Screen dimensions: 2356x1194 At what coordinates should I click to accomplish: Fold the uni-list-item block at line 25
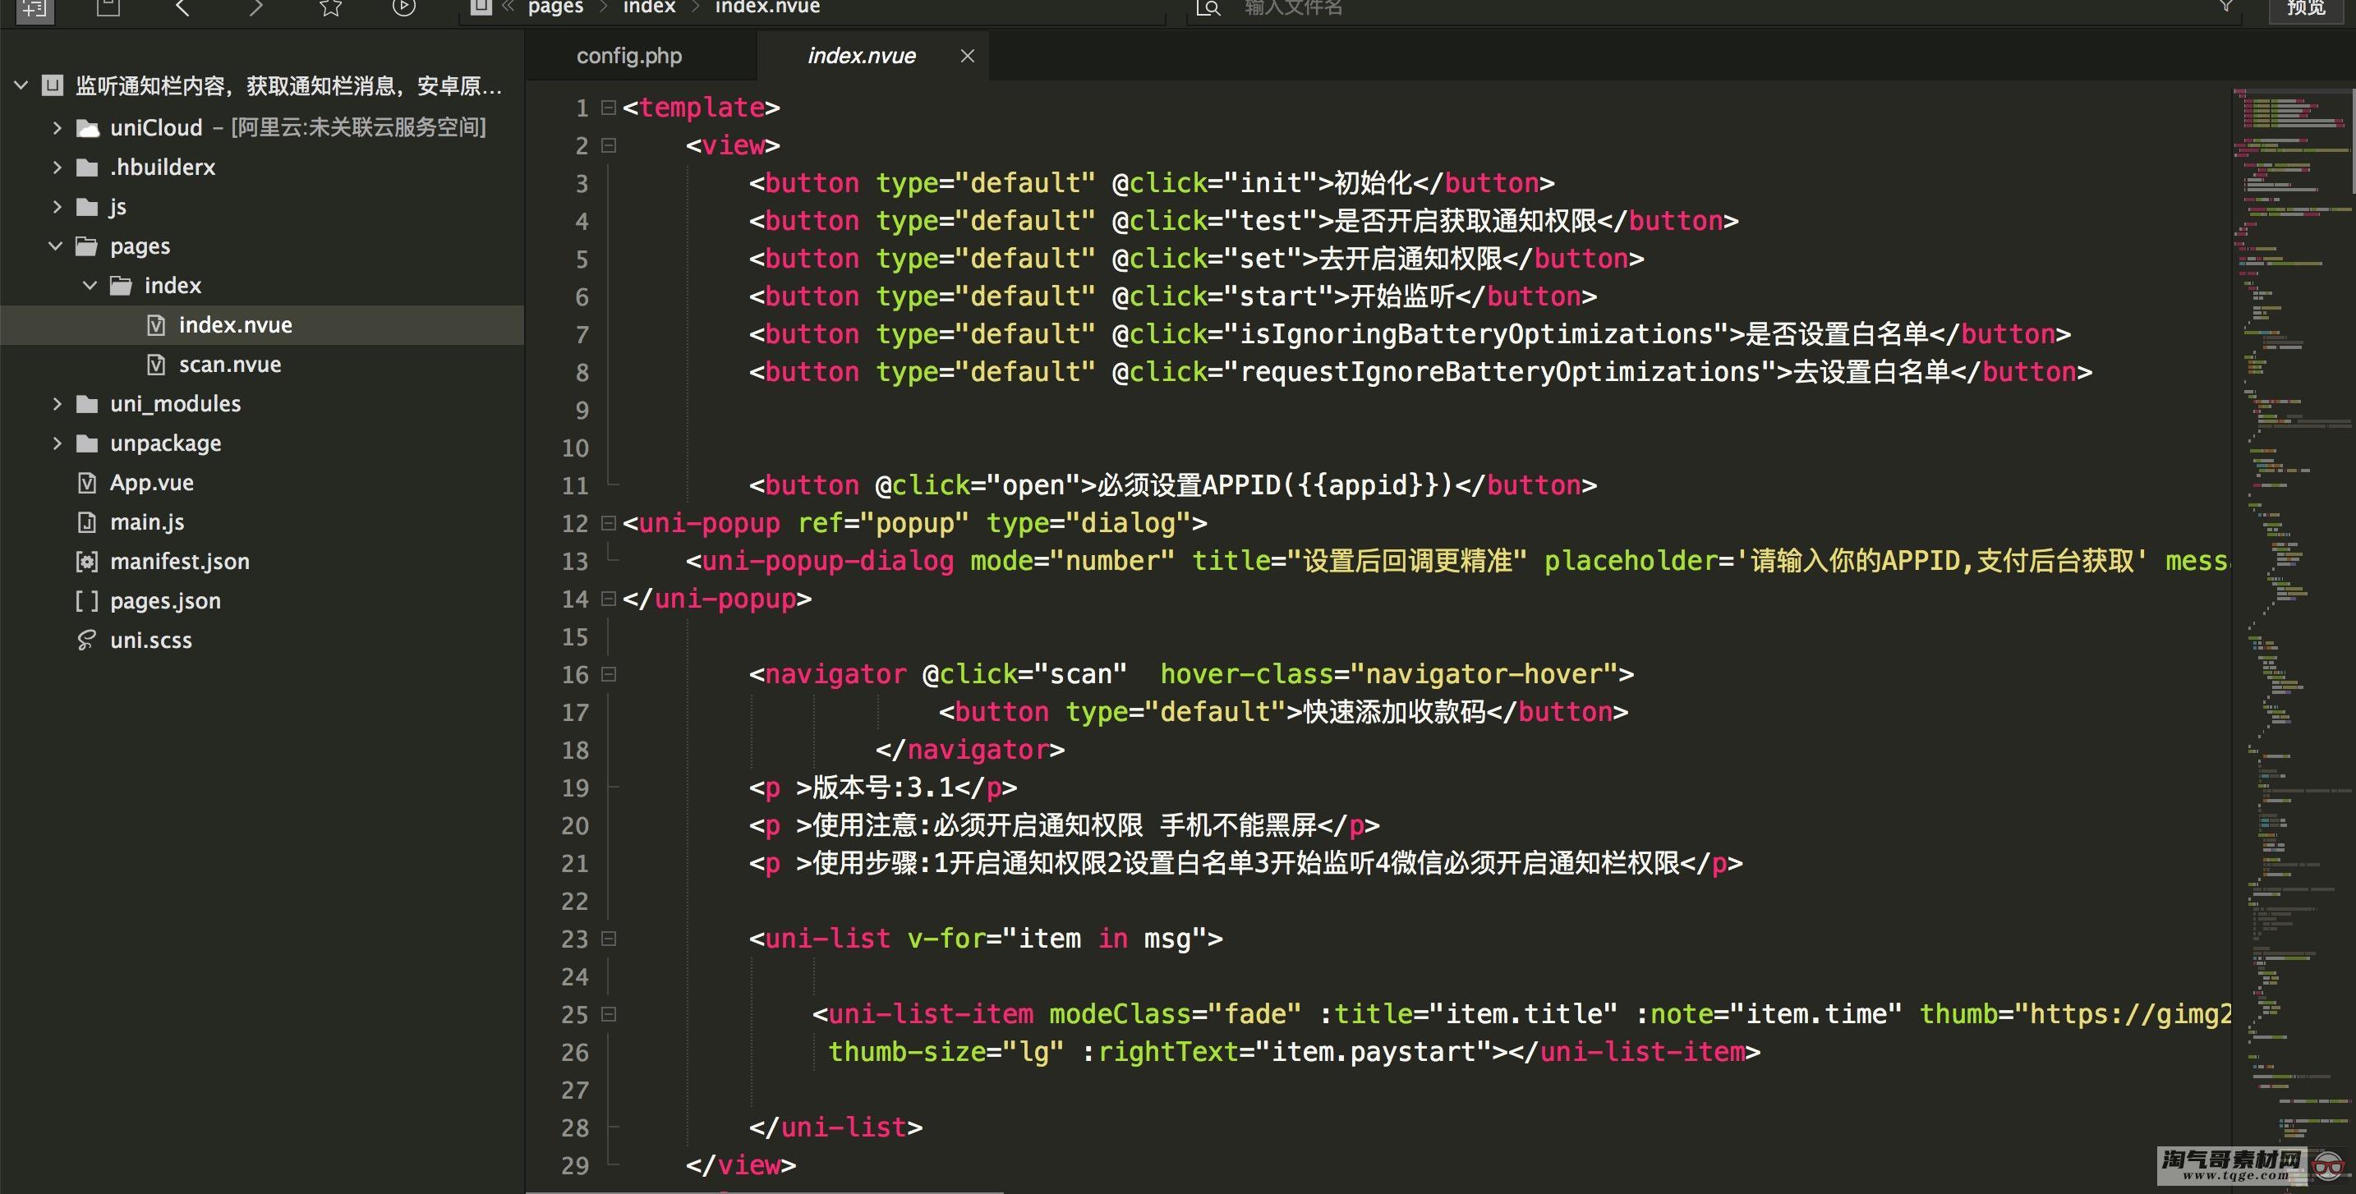[609, 1014]
